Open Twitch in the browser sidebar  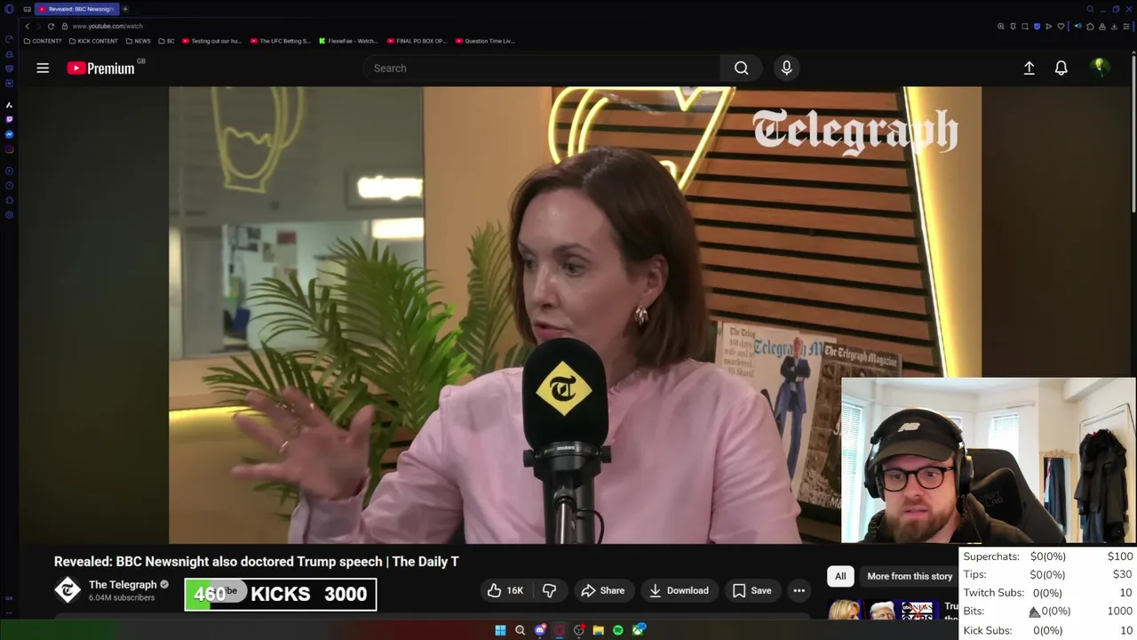[x=9, y=119]
